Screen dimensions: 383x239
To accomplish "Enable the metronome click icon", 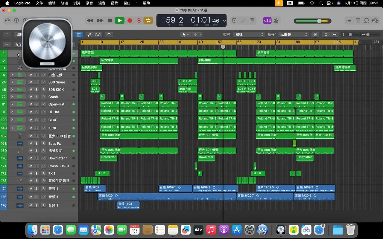I will [x=276, y=21].
